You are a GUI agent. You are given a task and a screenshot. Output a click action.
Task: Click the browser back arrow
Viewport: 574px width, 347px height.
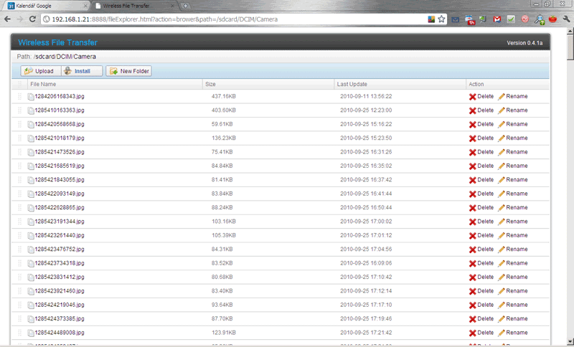[x=7, y=19]
